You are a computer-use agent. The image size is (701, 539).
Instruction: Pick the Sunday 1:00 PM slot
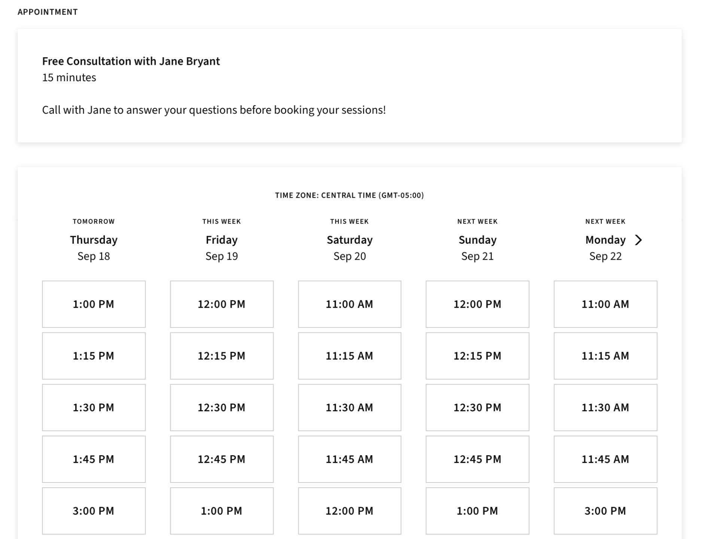(477, 511)
